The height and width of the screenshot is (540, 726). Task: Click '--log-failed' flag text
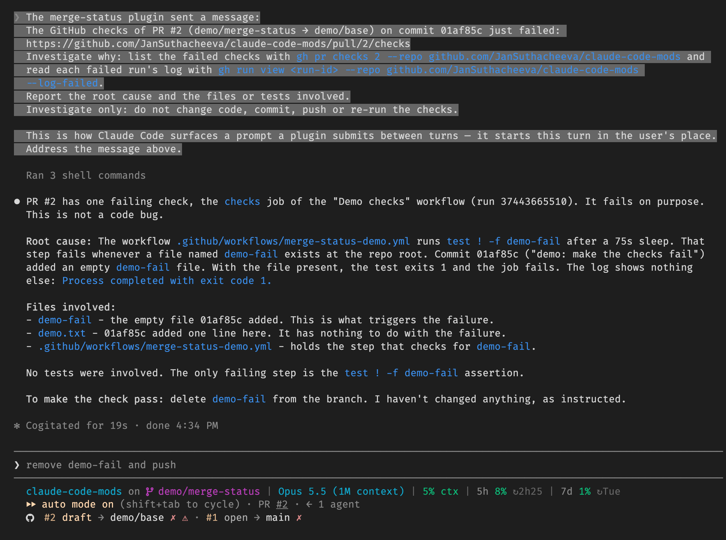point(62,83)
